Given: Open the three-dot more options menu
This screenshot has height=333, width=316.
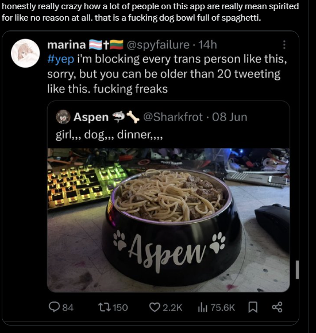Looking at the screenshot, I should (284, 45).
